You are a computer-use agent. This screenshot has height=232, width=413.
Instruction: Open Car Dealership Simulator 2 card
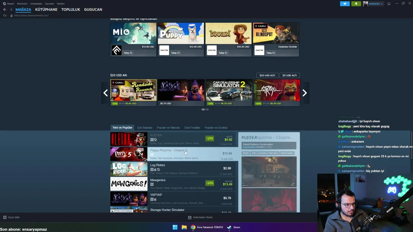(x=229, y=92)
